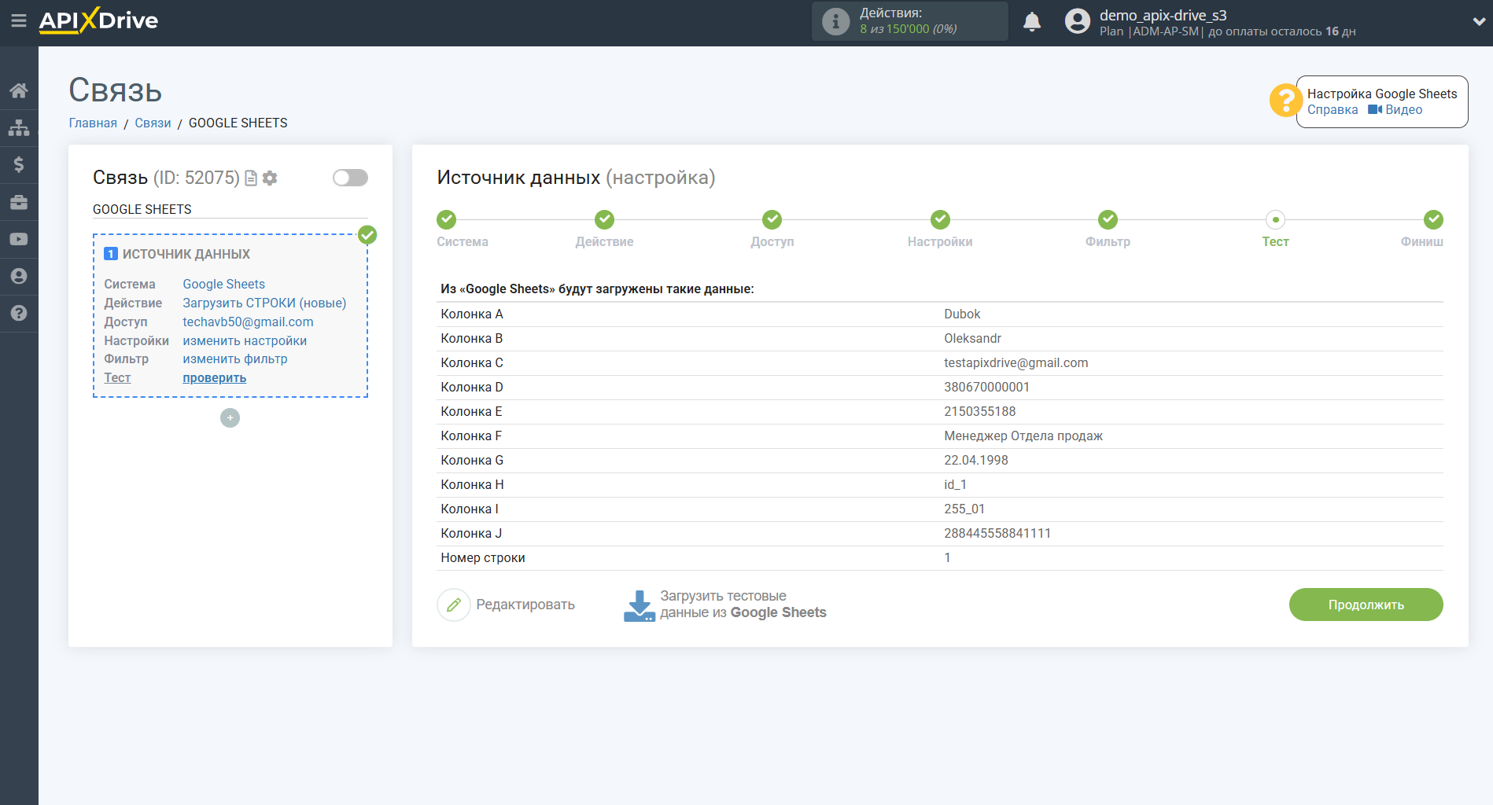Click the notifications bell icon

pyautogui.click(x=1031, y=22)
